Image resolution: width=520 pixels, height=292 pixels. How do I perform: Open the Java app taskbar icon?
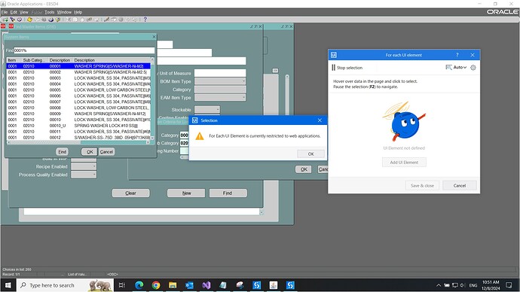(274, 285)
